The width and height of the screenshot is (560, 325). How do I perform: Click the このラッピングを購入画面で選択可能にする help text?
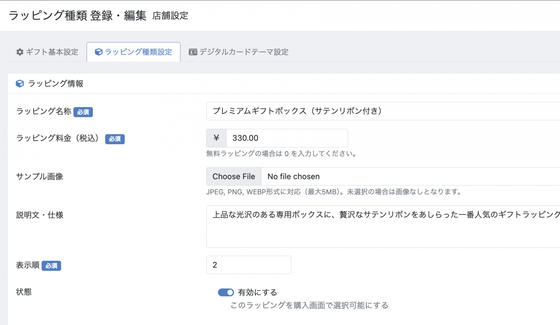coord(309,305)
